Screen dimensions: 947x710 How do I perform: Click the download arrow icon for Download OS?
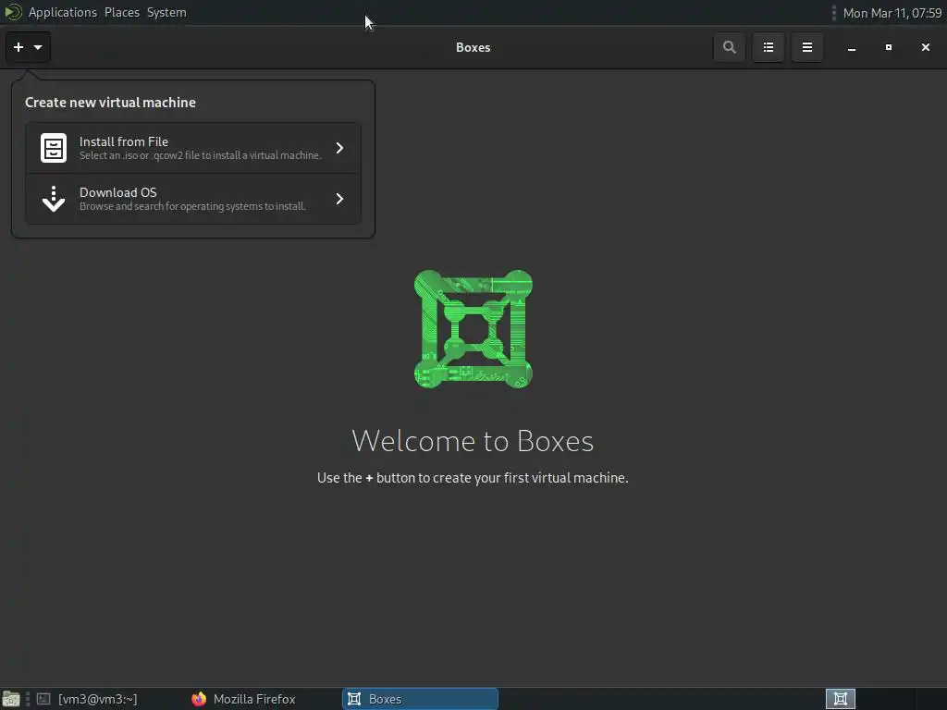pos(54,199)
